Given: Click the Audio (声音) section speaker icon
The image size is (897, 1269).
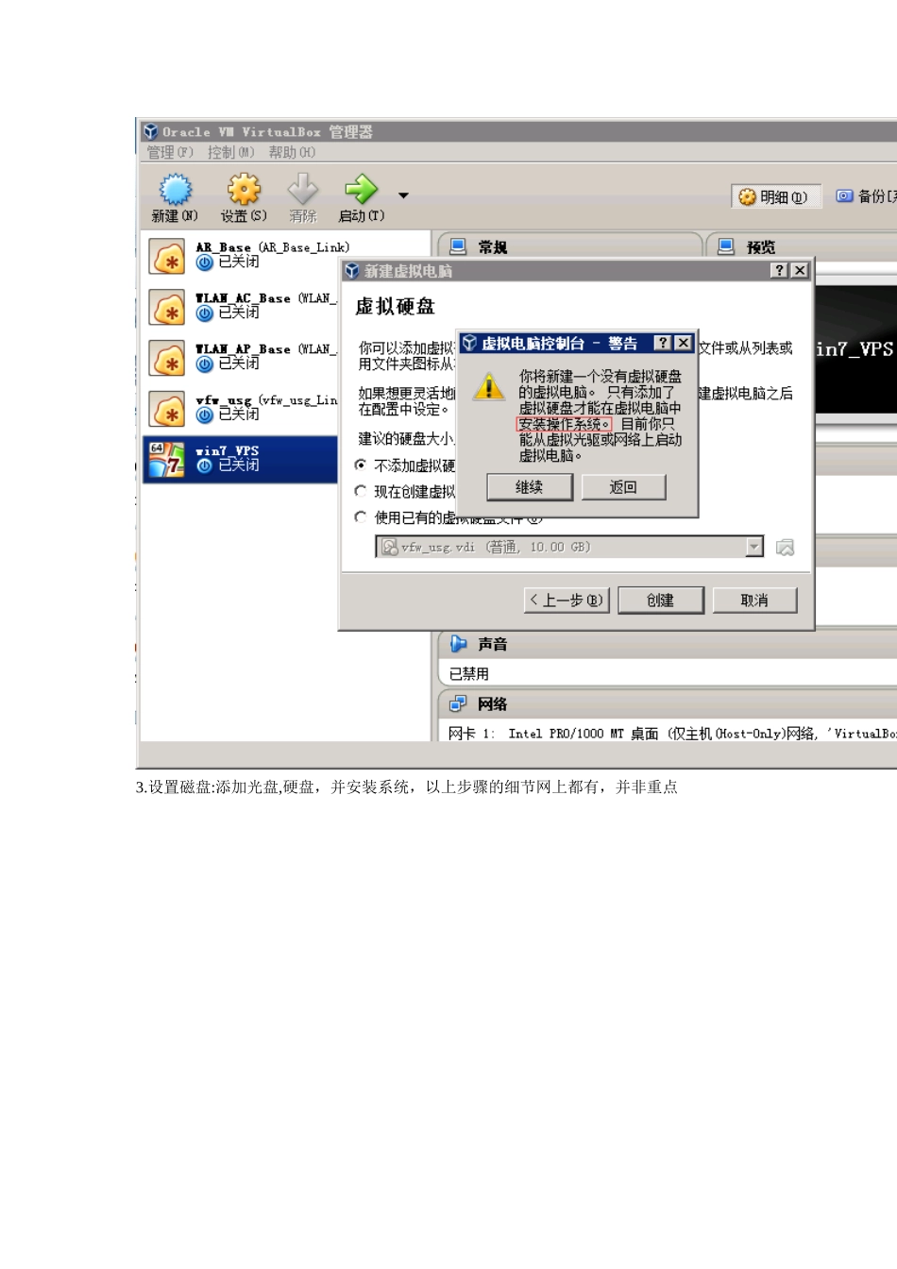Looking at the screenshot, I should tap(459, 644).
